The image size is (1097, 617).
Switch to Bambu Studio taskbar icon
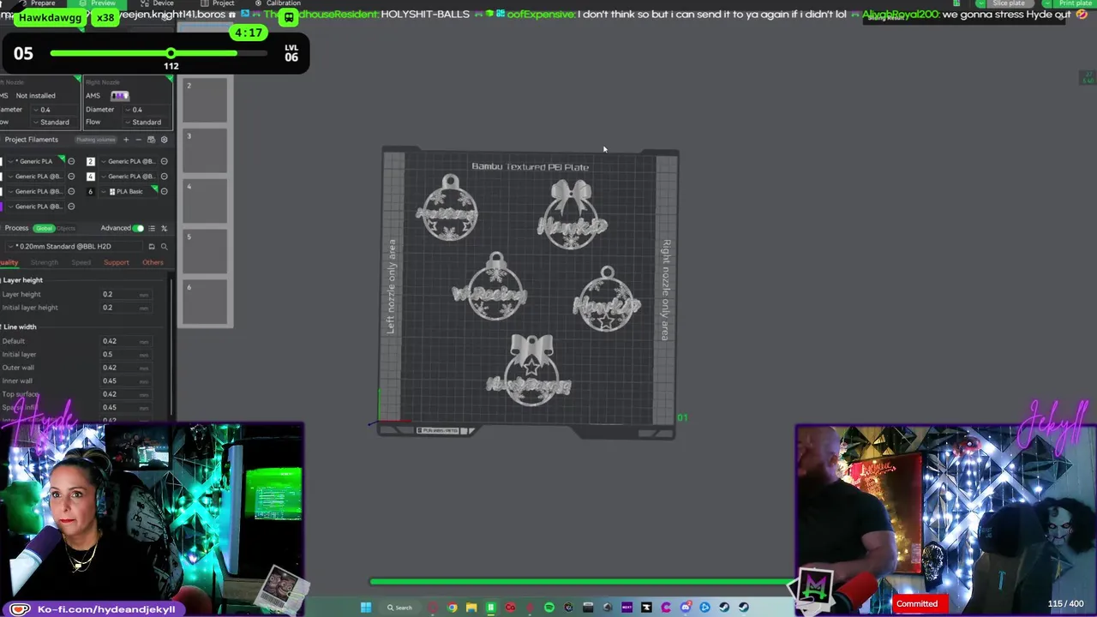coord(490,608)
